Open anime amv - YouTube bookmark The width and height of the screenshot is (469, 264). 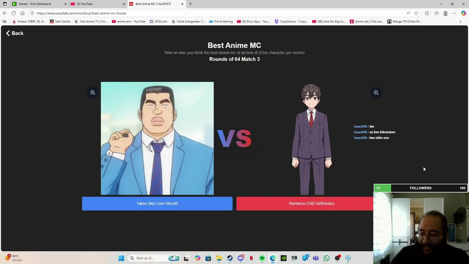(129, 22)
